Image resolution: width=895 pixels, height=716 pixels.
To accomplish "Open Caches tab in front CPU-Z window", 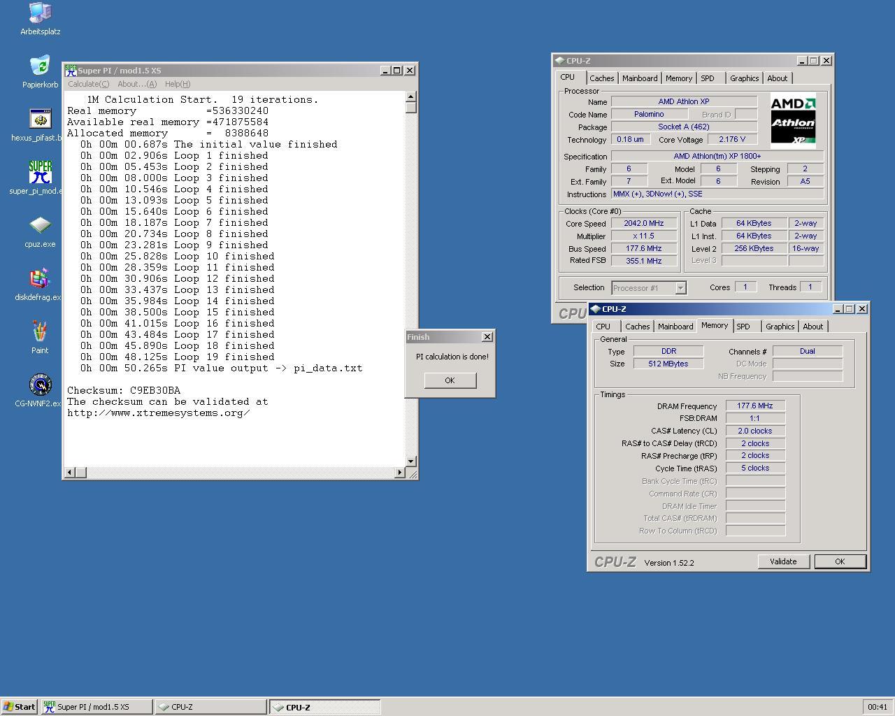I will pyautogui.click(x=637, y=327).
